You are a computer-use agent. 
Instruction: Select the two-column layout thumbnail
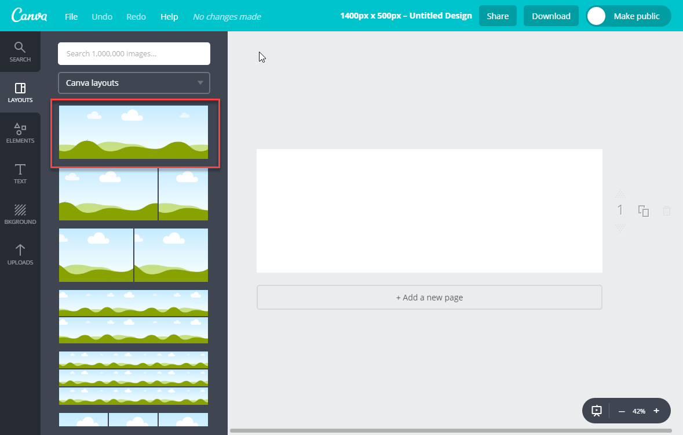(133, 255)
